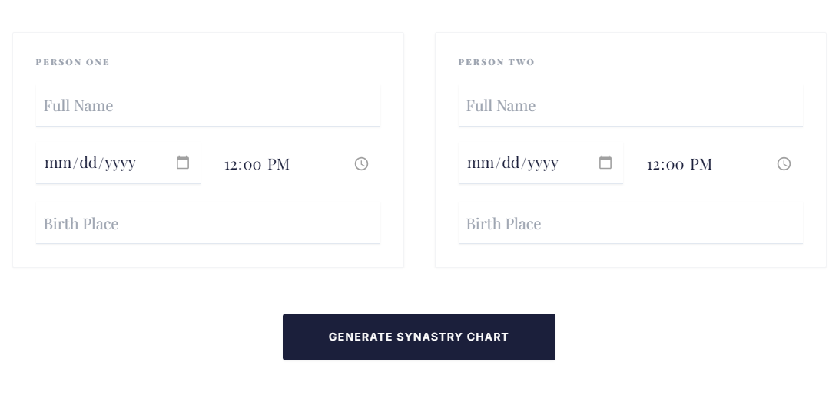The width and height of the screenshot is (839, 395).
Task: Focus Person Two's Full Name field
Action: (630, 106)
